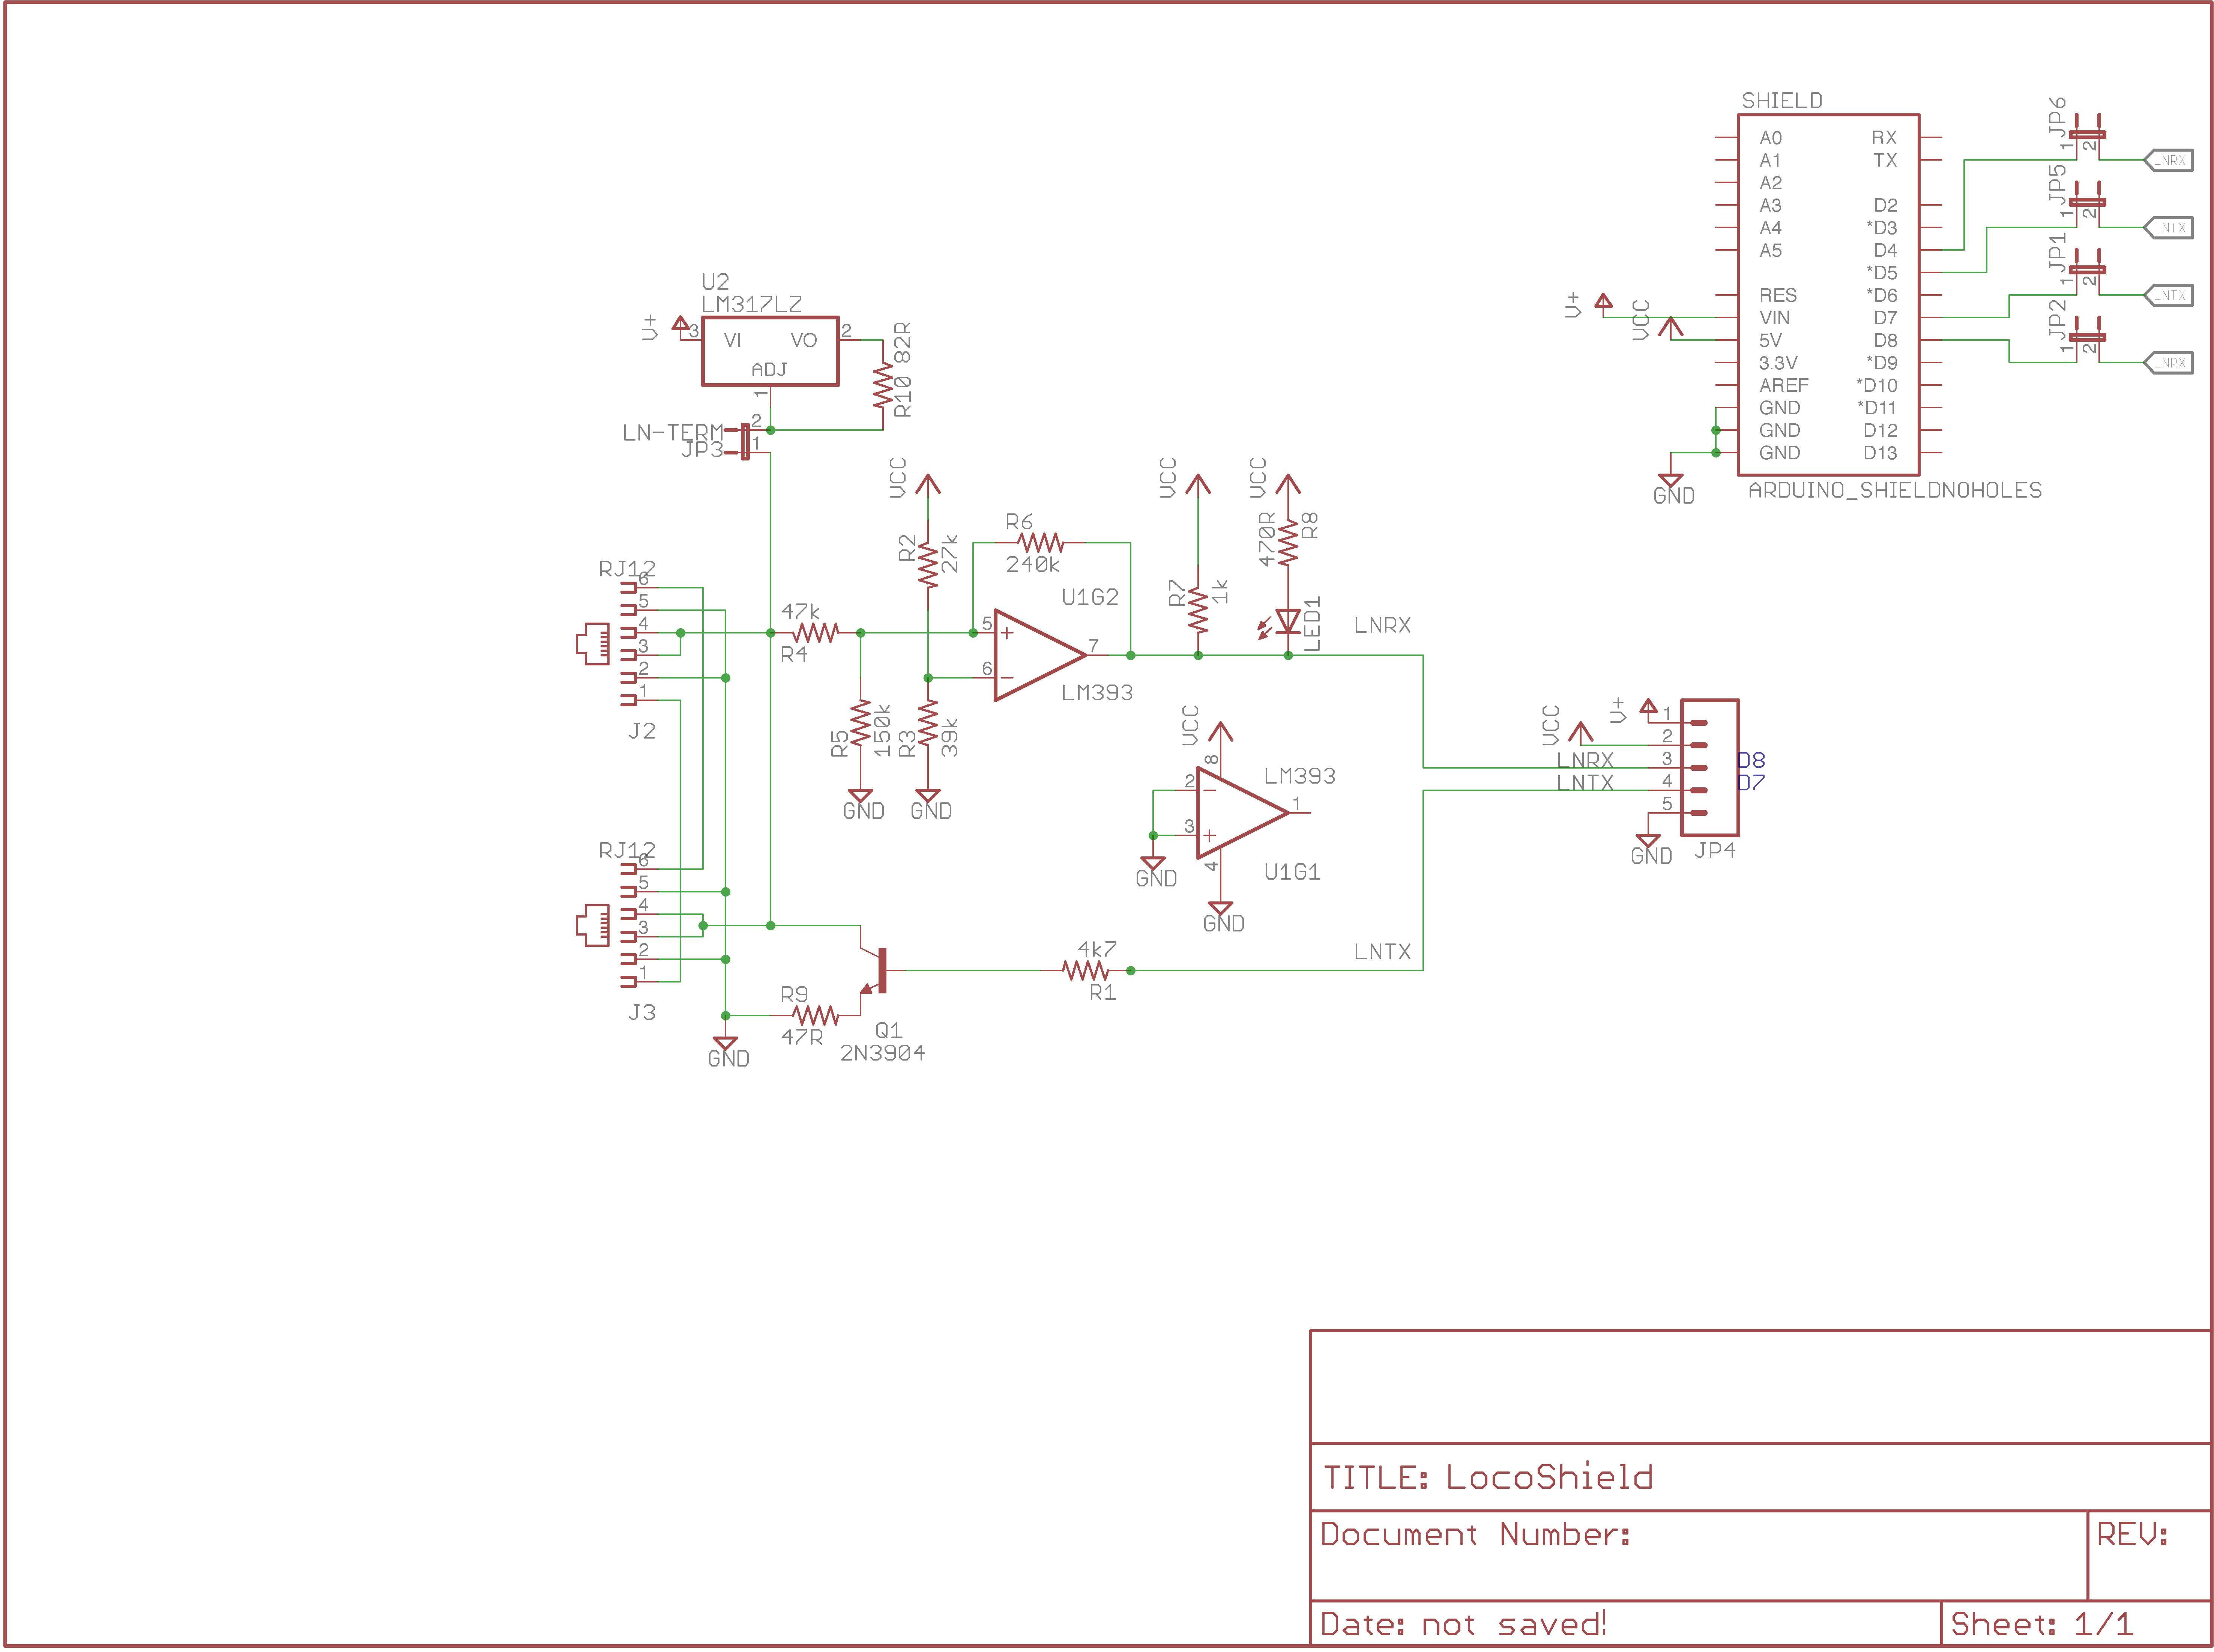Click the VCC supply arrow above R2
Screen dimensions: 2214x1652
(928, 485)
